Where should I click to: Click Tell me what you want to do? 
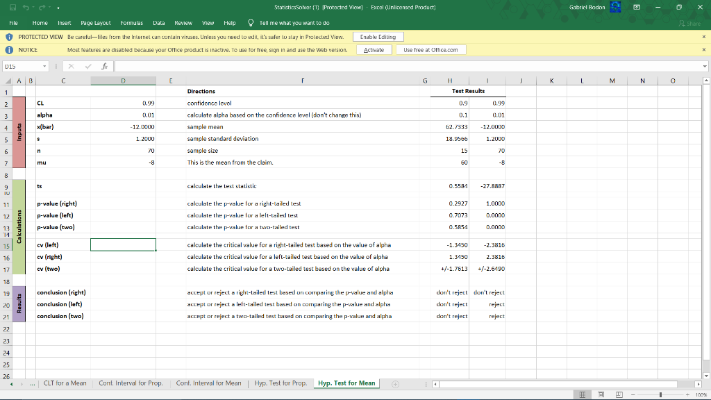(294, 23)
